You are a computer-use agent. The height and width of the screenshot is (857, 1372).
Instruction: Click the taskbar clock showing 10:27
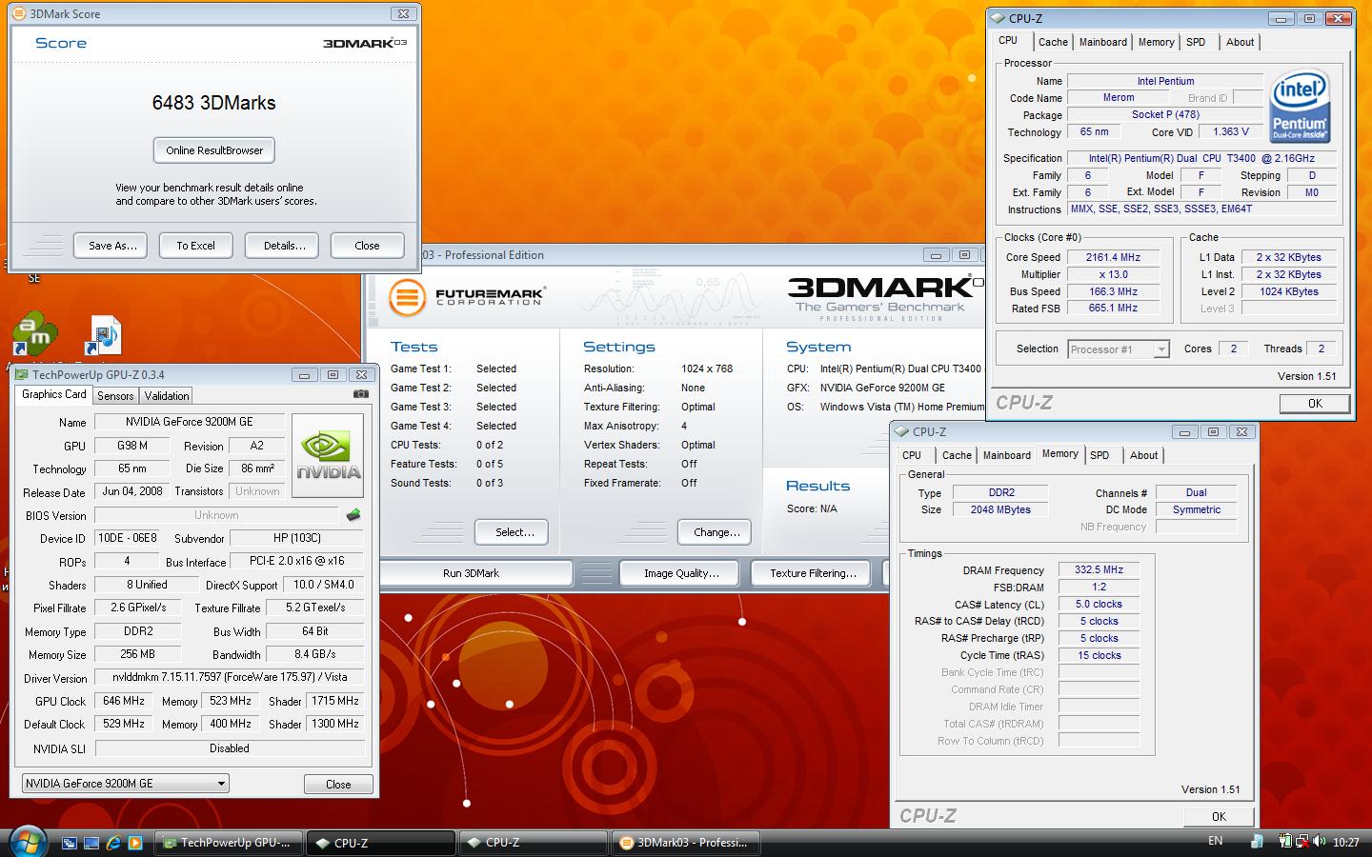[x=1346, y=843]
